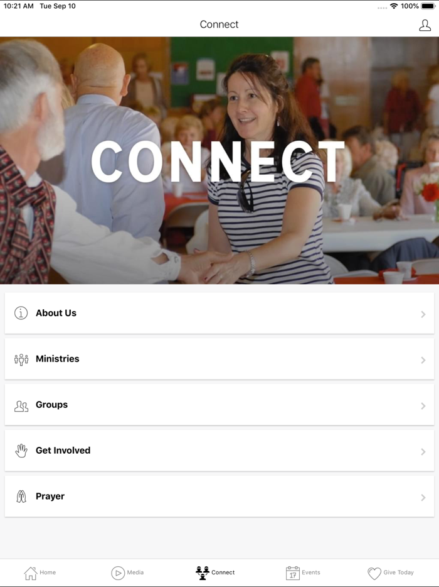Tap the About Us info icon

[21, 313]
